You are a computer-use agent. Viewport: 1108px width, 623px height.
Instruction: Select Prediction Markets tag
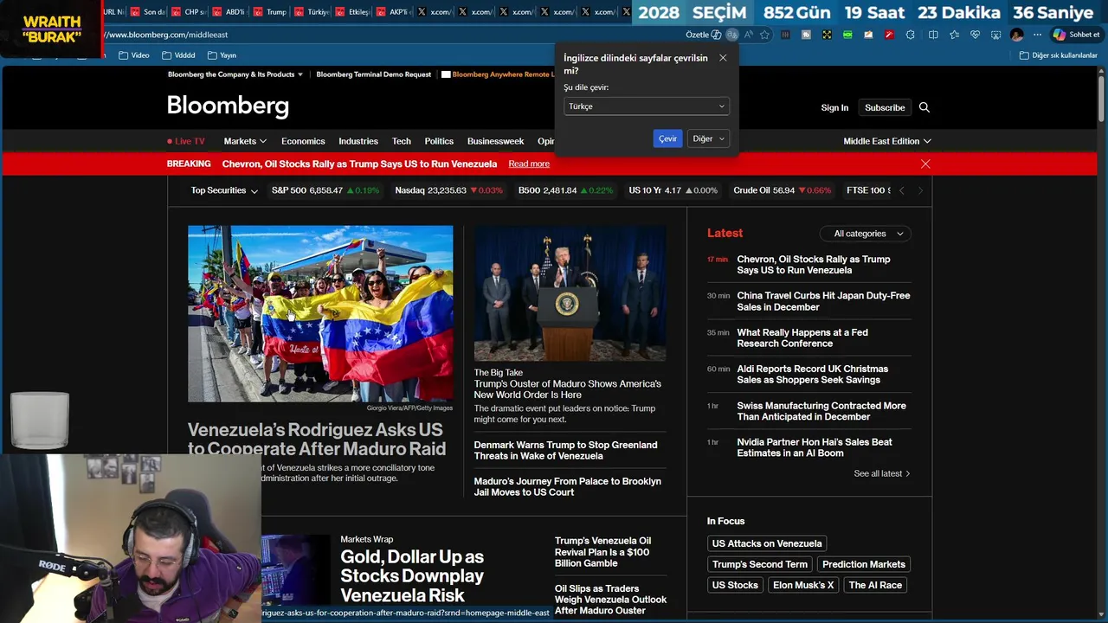[864, 564]
